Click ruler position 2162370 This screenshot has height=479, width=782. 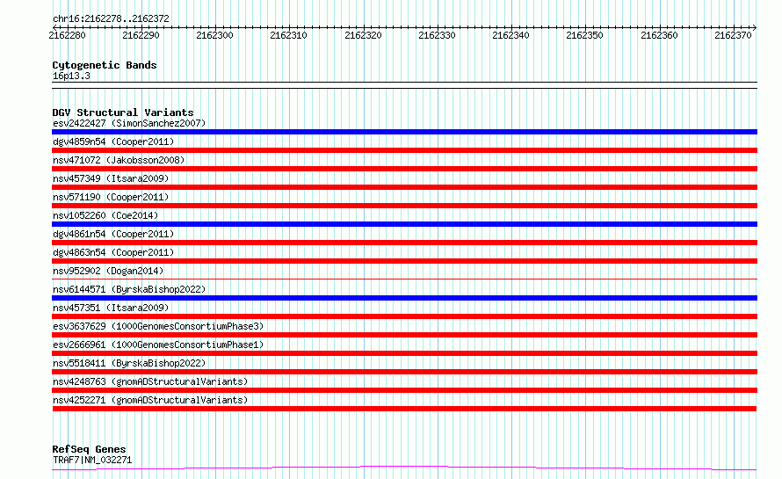coord(733,35)
